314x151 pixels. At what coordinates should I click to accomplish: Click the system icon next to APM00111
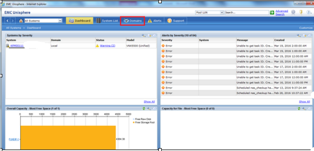[8, 46]
